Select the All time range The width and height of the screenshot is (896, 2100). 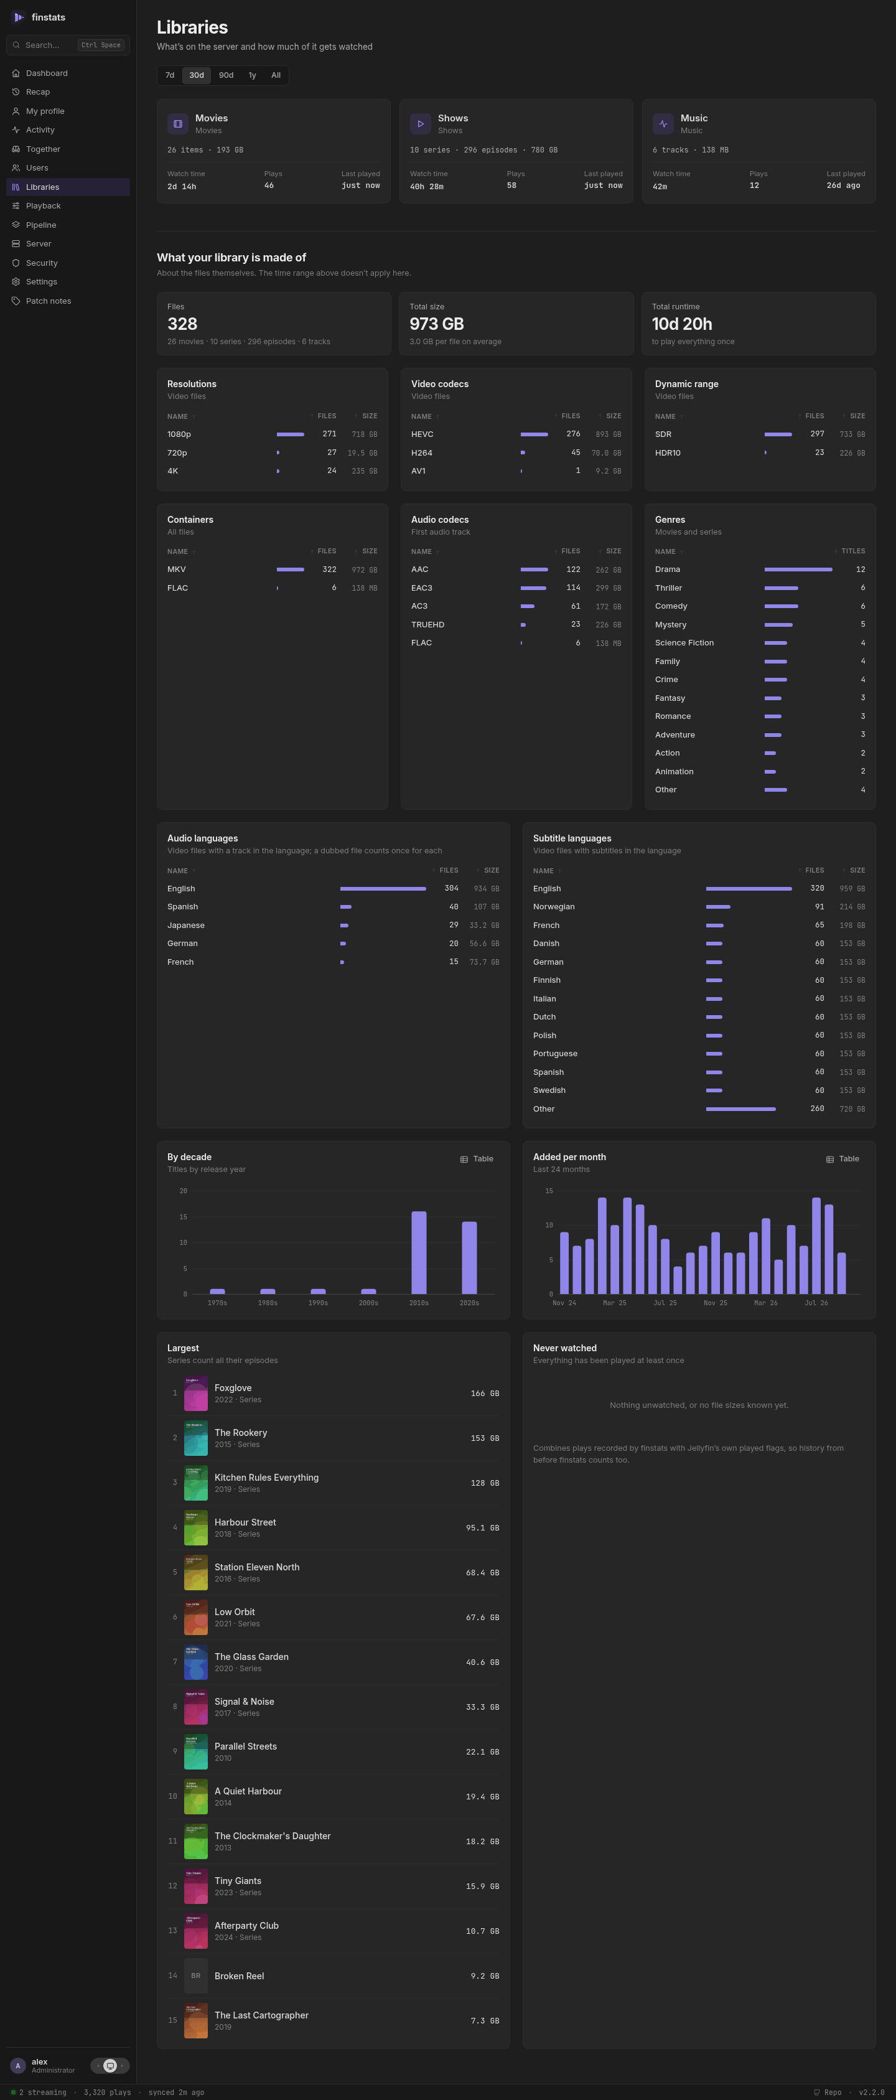pos(276,75)
